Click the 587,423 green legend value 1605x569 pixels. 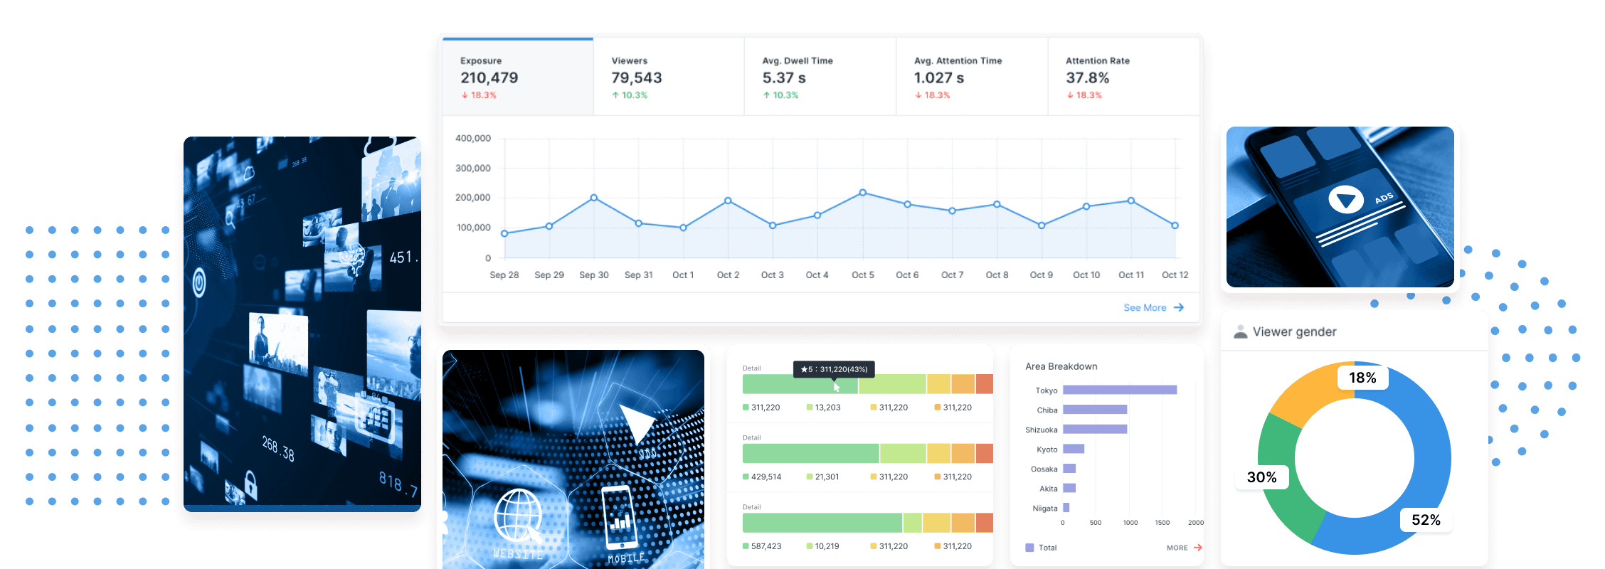click(766, 546)
